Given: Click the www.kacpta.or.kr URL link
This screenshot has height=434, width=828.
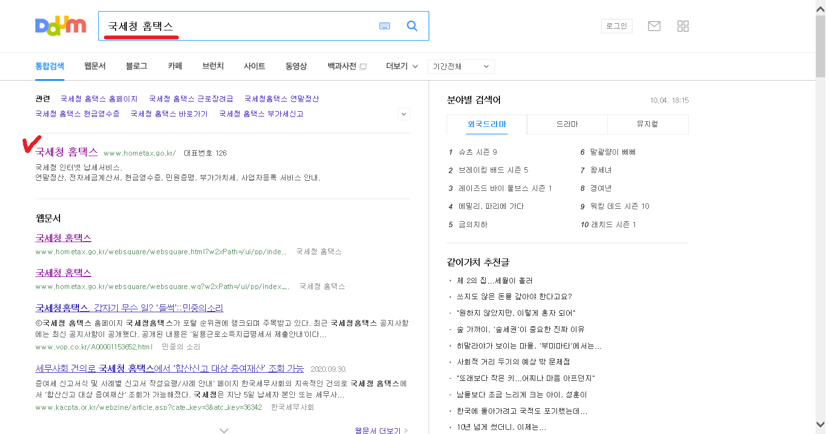Looking at the screenshot, I should coord(149,407).
